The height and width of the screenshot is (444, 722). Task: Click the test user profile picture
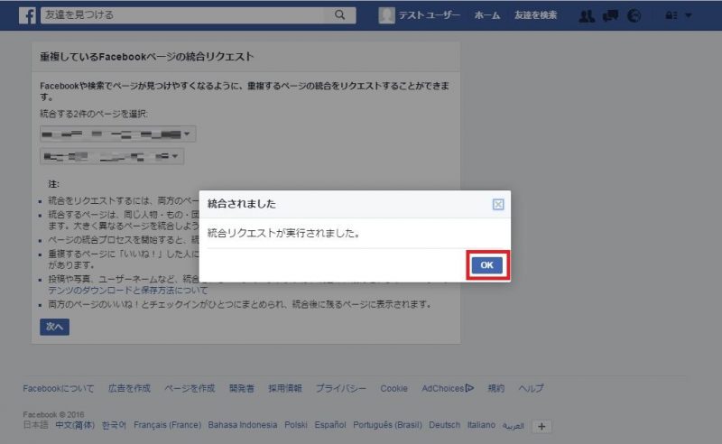(x=386, y=15)
